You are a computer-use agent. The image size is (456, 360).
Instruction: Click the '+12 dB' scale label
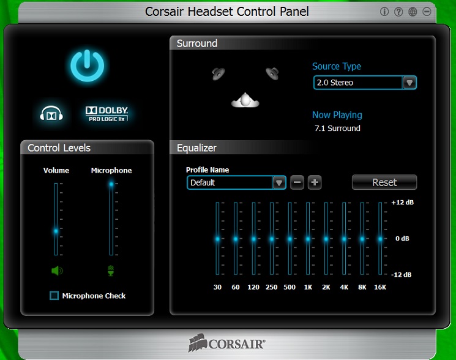[x=403, y=203]
